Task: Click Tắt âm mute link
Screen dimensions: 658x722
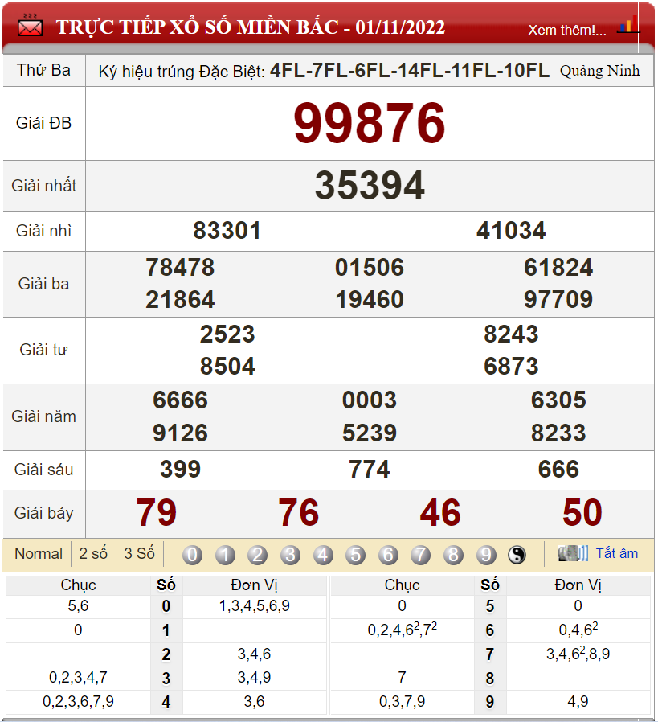Action: (x=617, y=553)
